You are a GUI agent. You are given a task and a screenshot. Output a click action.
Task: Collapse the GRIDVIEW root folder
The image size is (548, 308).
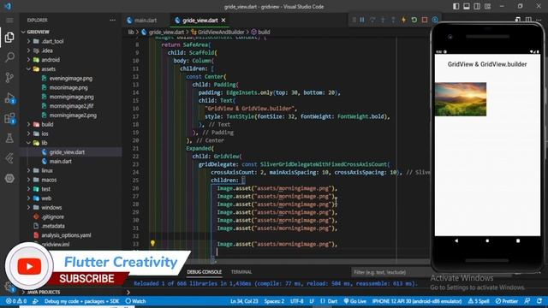[x=23, y=32]
